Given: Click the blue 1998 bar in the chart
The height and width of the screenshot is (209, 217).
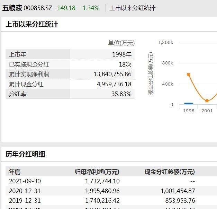Looking at the screenshot, I should (x=189, y=104).
